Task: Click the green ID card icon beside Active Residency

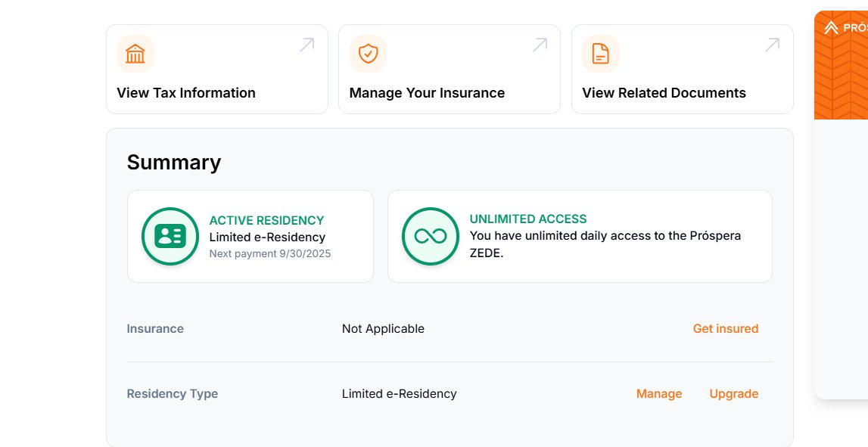Action: click(170, 236)
